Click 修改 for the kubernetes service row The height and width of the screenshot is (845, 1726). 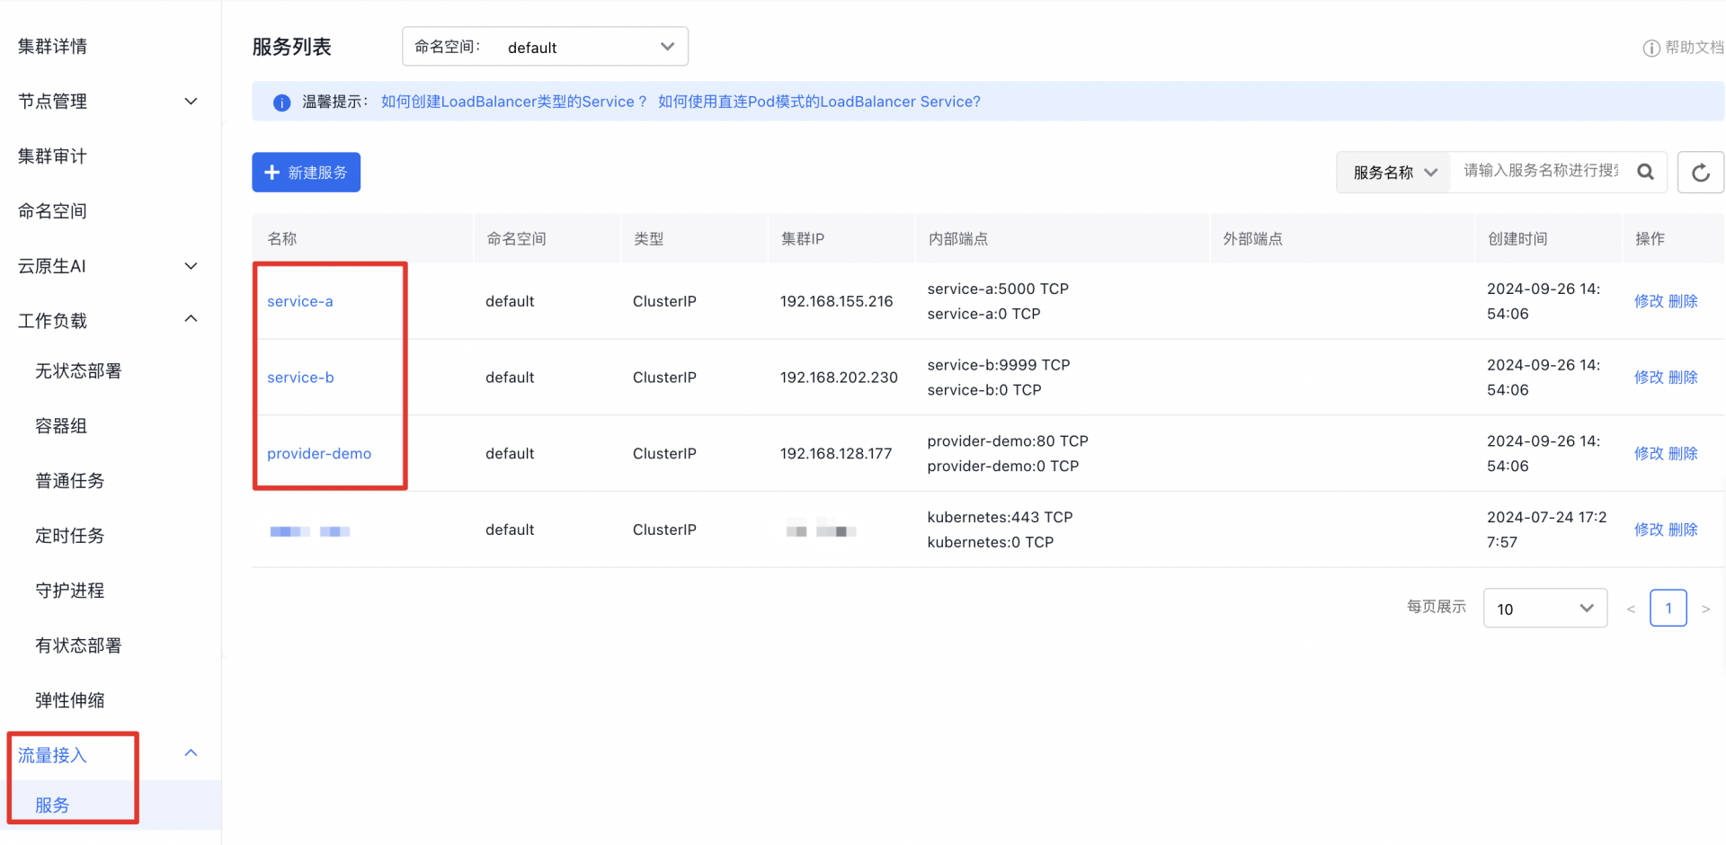pyautogui.click(x=1649, y=529)
